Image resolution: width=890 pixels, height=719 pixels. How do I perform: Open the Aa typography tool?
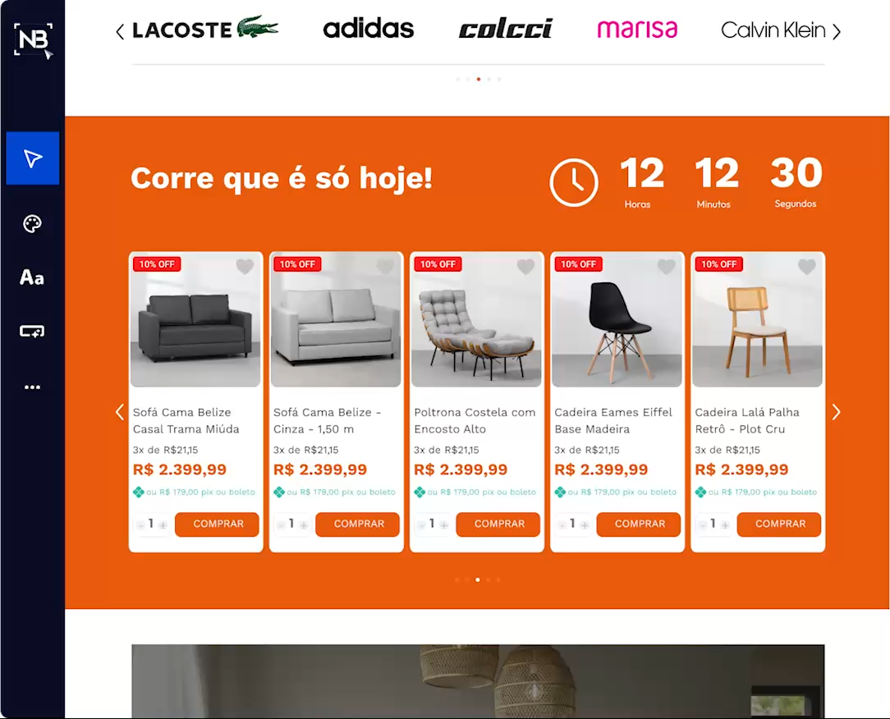[32, 277]
